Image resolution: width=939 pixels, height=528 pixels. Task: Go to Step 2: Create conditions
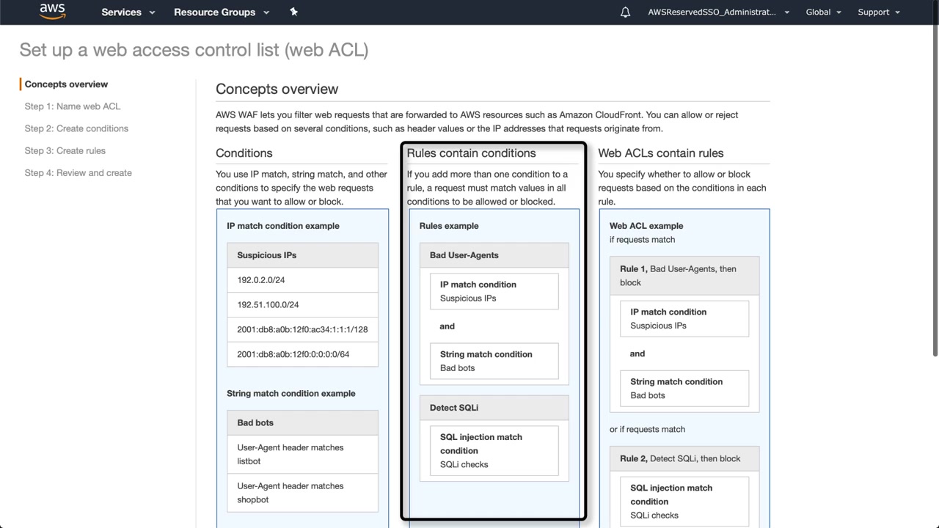(x=76, y=128)
